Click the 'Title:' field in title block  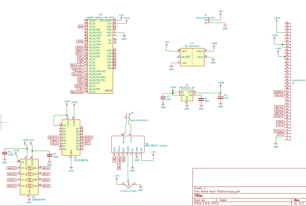199,195
